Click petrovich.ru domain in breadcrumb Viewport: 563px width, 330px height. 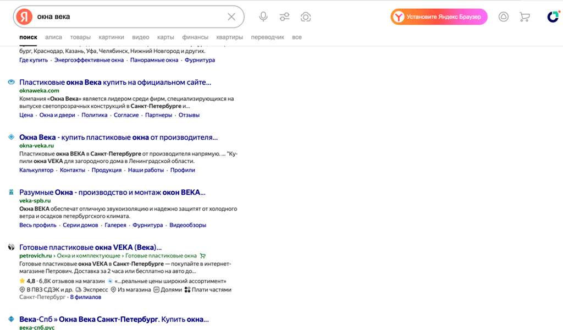point(36,256)
